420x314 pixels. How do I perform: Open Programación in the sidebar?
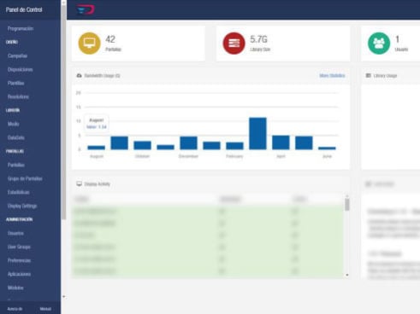click(x=21, y=28)
